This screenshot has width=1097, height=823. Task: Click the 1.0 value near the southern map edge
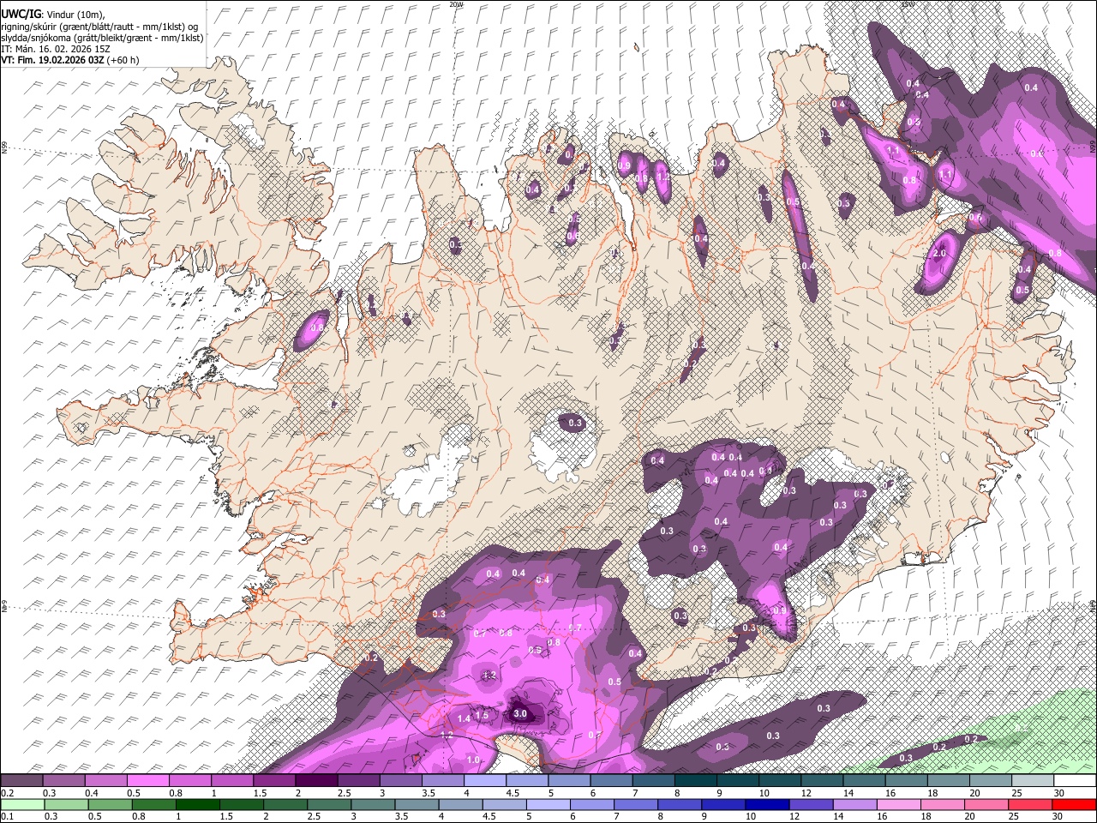[474, 760]
